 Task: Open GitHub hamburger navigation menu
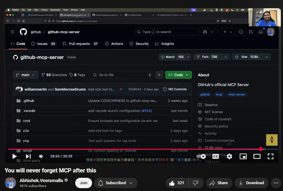coord(13,32)
